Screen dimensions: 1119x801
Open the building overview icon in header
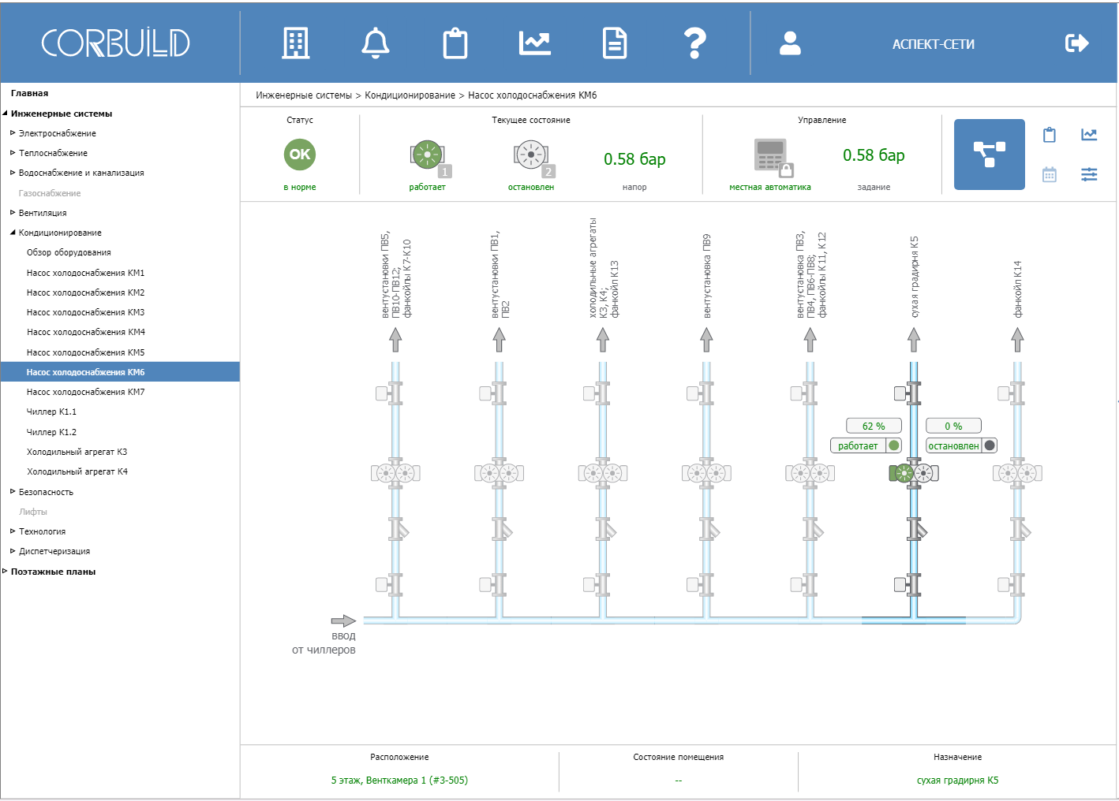(296, 43)
